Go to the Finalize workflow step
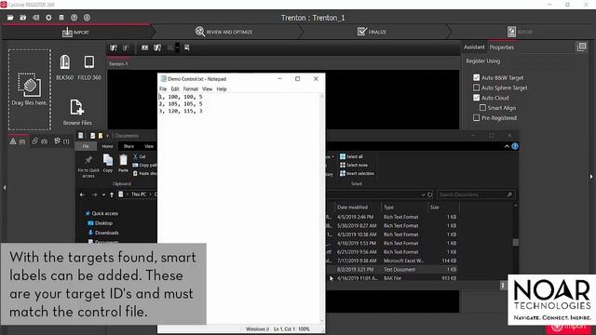The height and width of the screenshot is (335, 596). pyautogui.click(x=372, y=32)
